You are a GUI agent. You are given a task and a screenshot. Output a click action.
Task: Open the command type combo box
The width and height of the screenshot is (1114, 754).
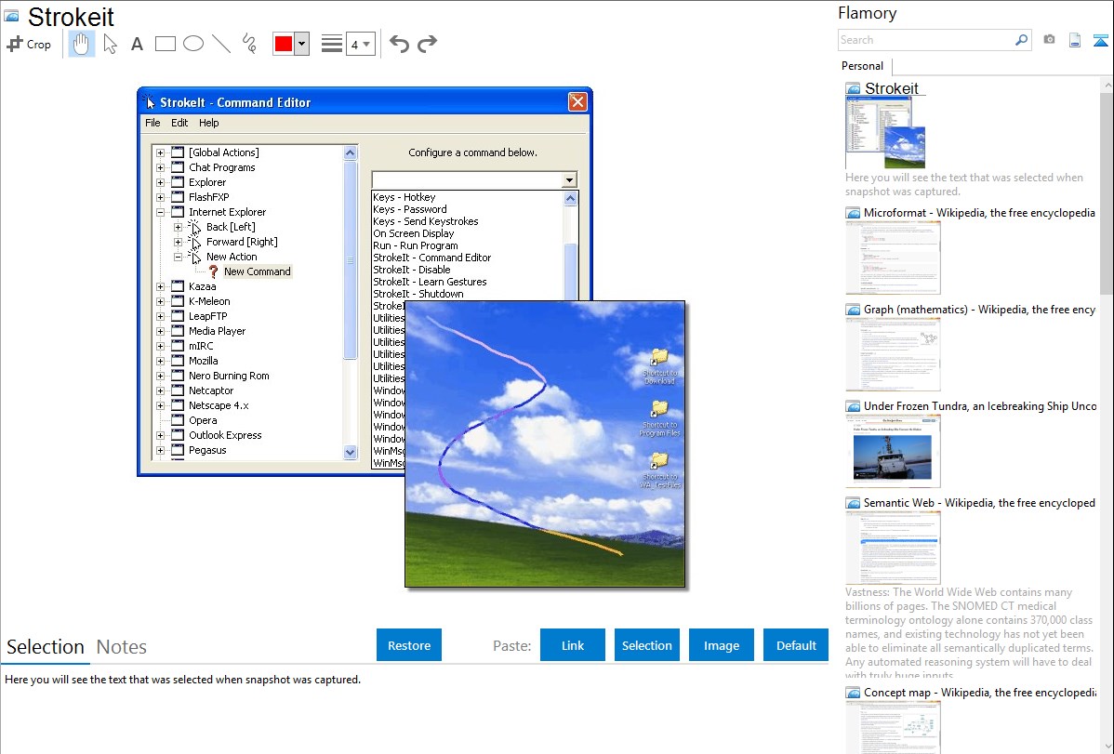474,179
